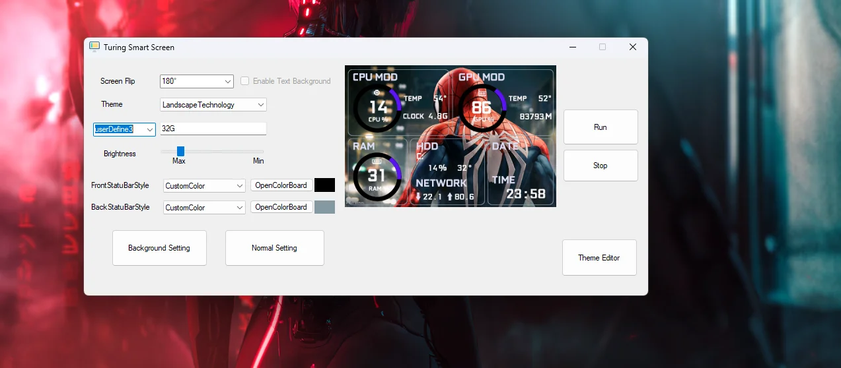Open BackStatuBarStyle CustomColor dropdown
The image size is (841, 368).
tap(204, 207)
